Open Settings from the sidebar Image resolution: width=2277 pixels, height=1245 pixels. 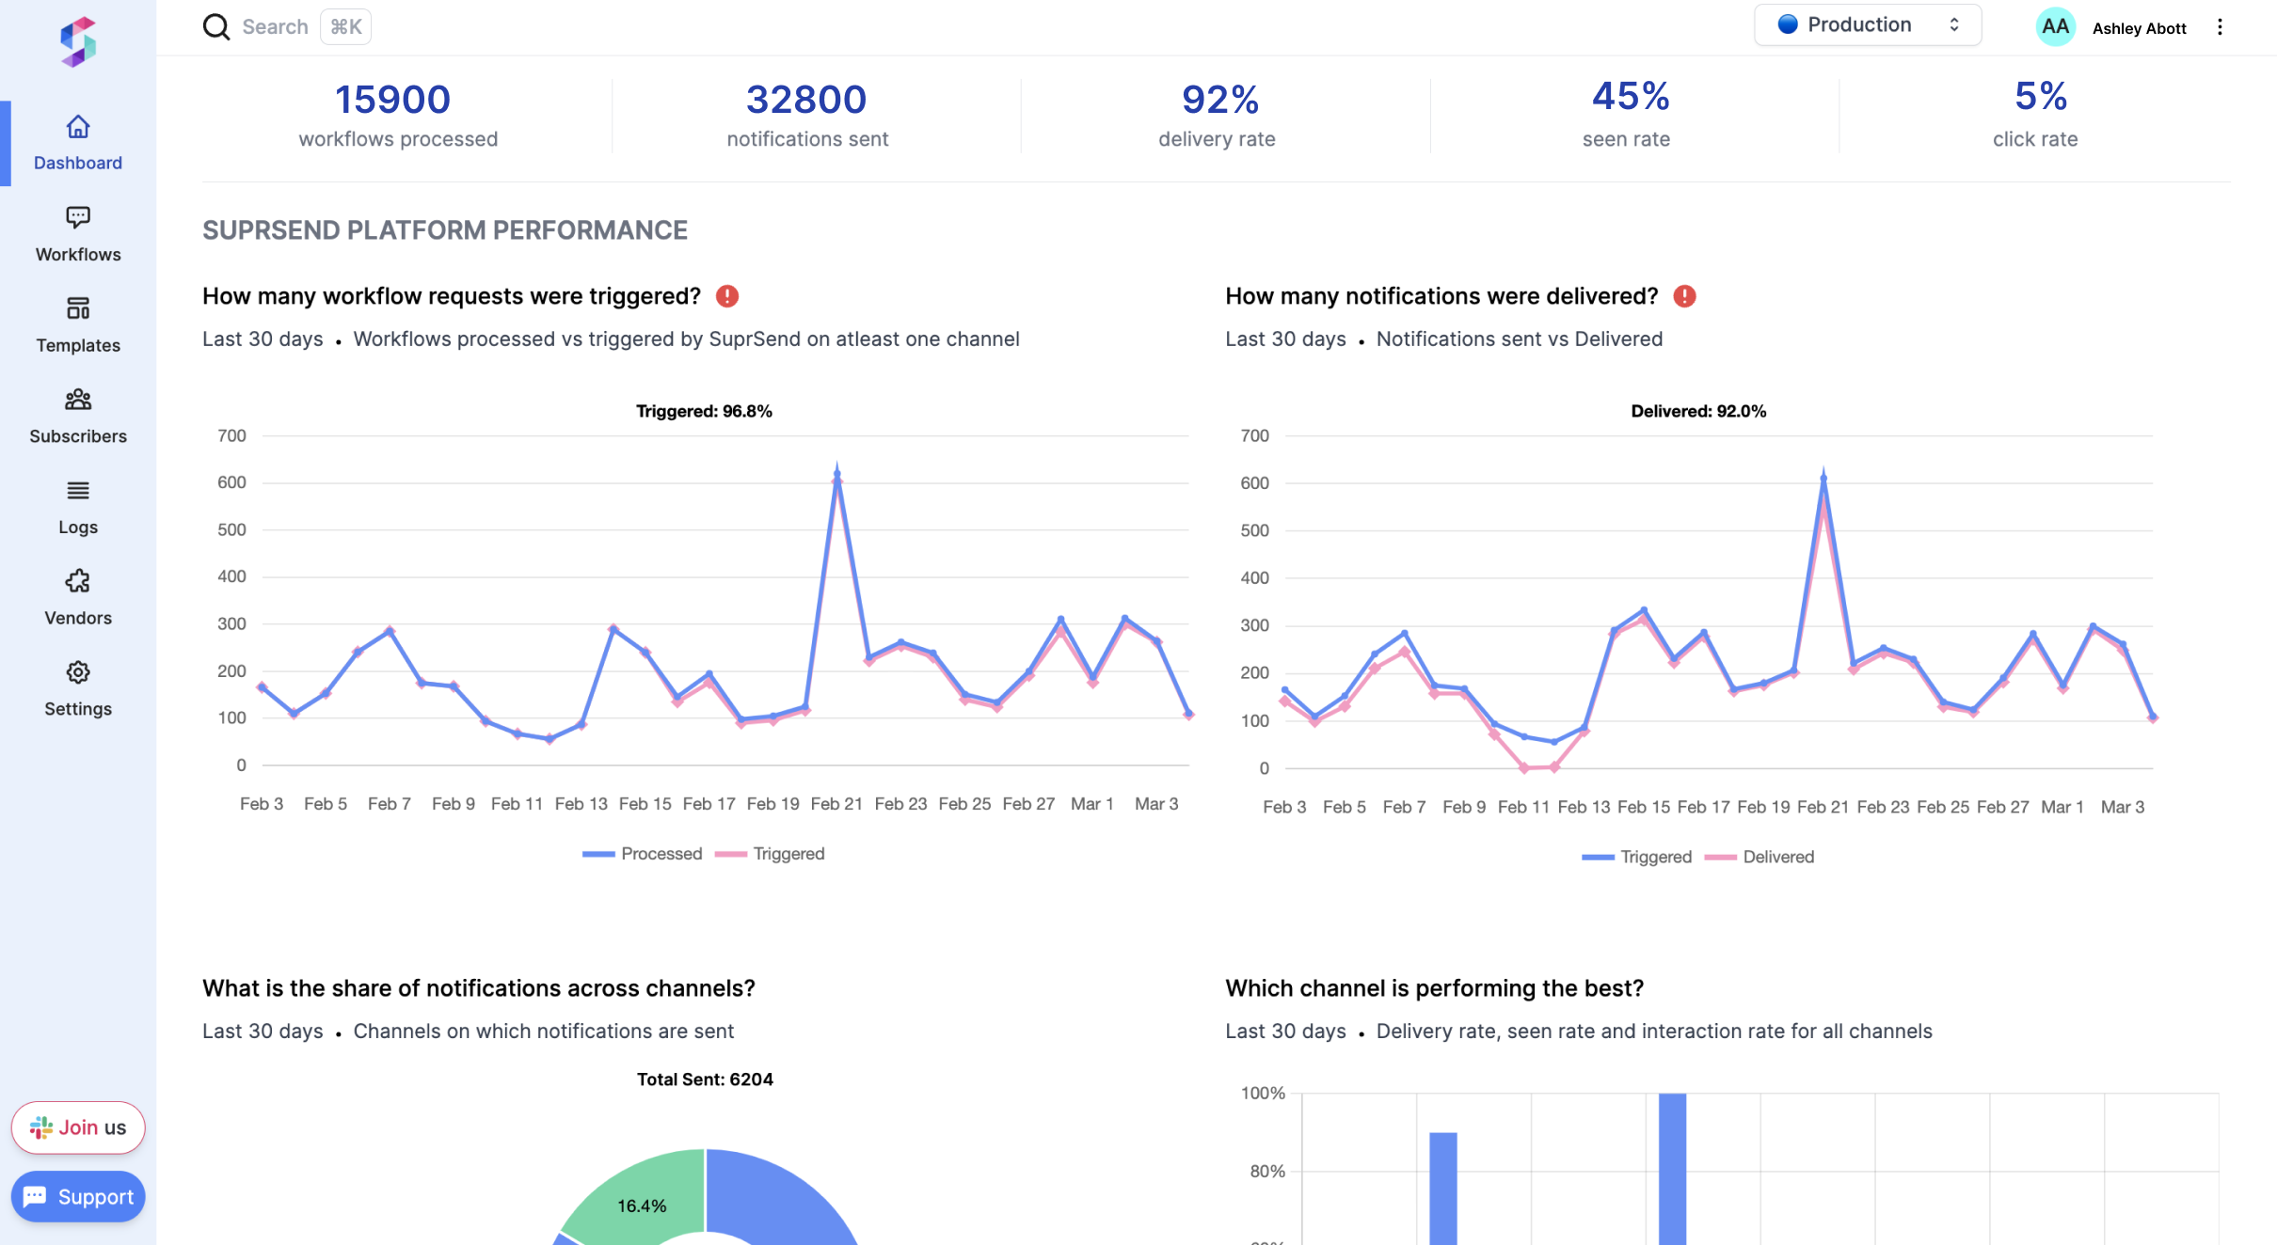77,686
